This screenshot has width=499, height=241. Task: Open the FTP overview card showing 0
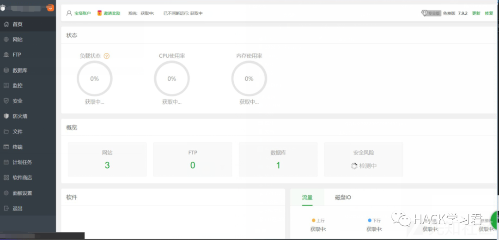click(193, 159)
